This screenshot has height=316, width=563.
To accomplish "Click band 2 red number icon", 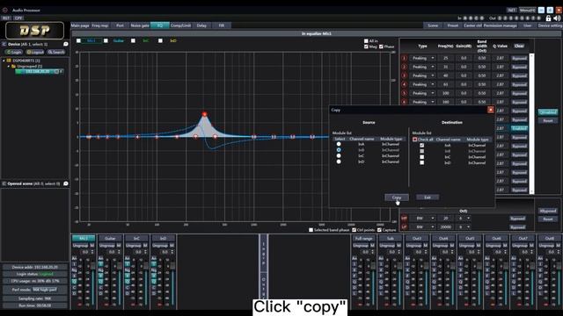I will [x=405, y=67].
